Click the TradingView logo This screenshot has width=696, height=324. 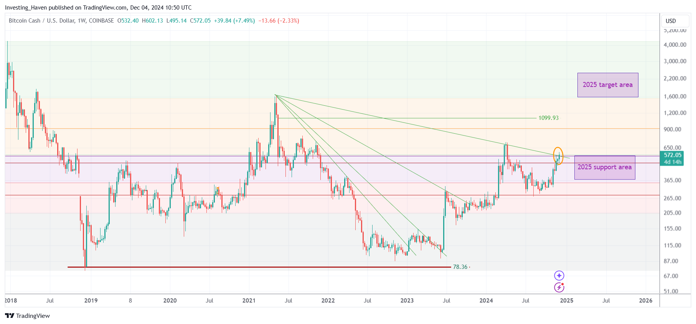click(27, 316)
